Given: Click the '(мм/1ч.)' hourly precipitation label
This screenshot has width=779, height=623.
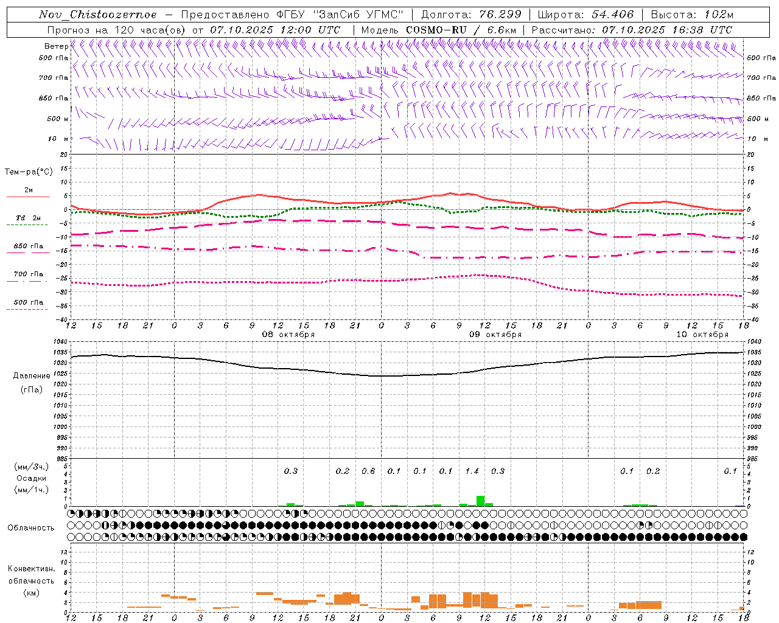Looking at the screenshot, I should (x=32, y=490).
